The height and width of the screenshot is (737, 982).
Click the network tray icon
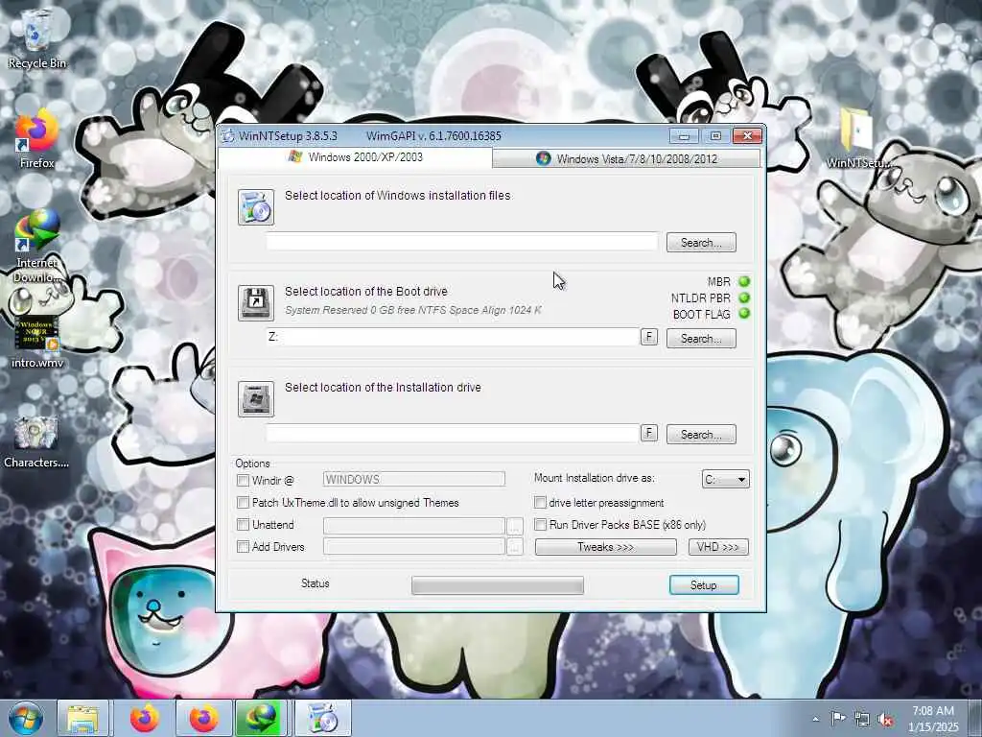pyautogui.click(x=862, y=720)
